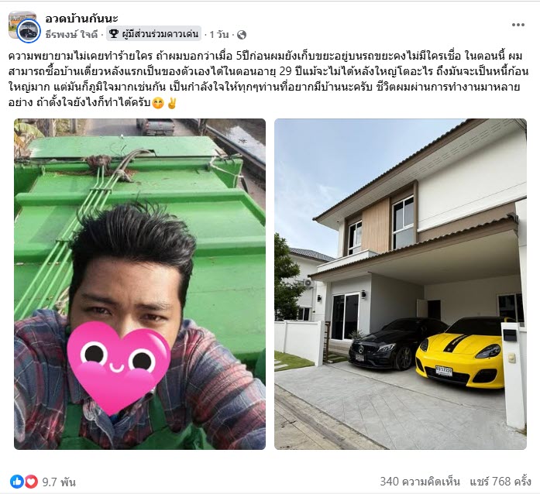View the 9.7 พัน reactions list
Viewport: 540px width, 494px height.
click(x=59, y=482)
